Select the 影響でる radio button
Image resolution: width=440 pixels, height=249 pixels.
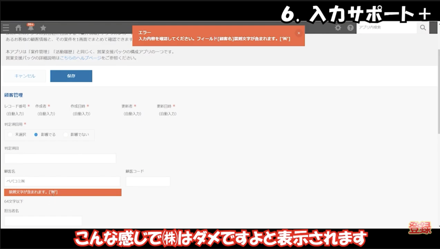(x=35, y=134)
